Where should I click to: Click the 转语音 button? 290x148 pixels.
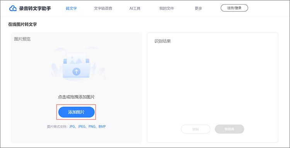click(x=229, y=129)
